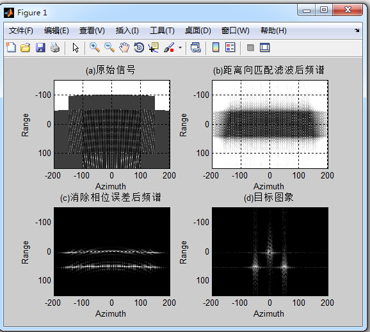Click the (d)目标图象 subplot image

tap(270, 251)
